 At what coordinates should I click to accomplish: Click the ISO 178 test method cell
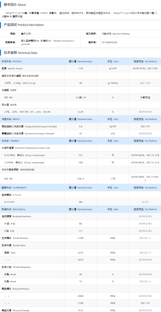(145, 303)
